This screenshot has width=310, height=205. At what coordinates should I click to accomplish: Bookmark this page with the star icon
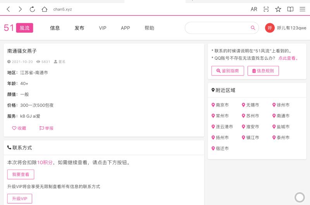(x=278, y=9)
